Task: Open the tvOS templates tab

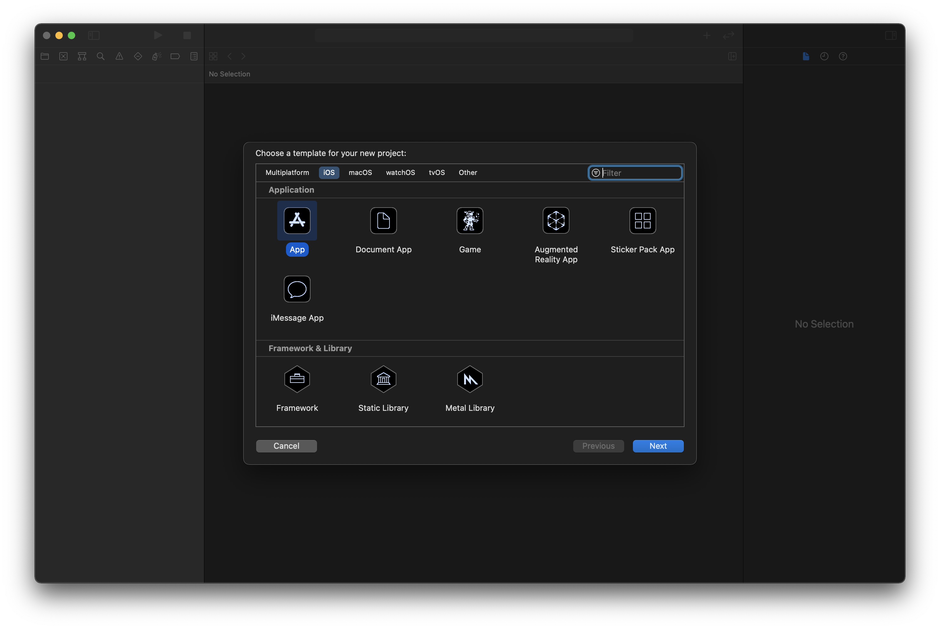Action: point(436,172)
